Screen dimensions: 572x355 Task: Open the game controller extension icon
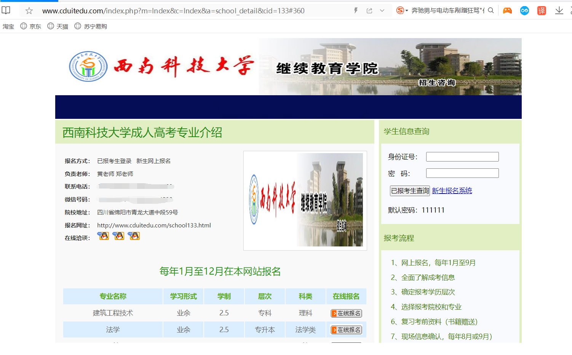[507, 11]
